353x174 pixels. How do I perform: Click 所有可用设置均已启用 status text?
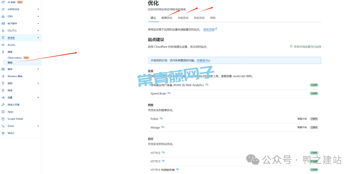click(308, 47)
